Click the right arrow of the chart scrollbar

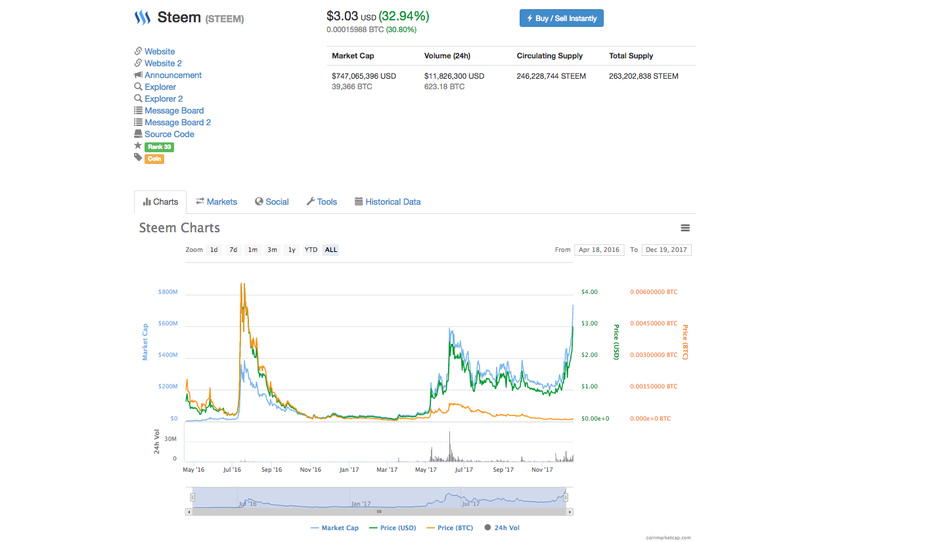click(x=570, y=511)
